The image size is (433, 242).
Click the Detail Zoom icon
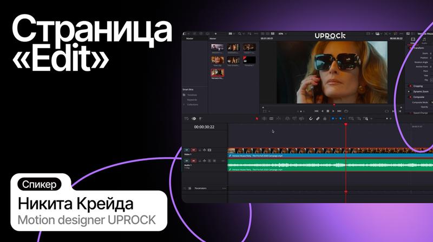(x=358, y=119)
